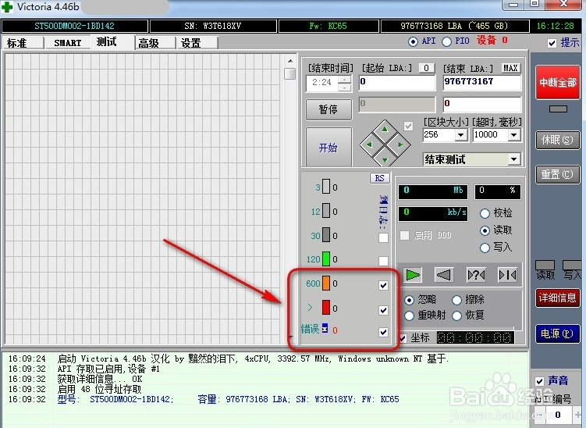
Task: Click the reverse play arrow button
Action: (444, 275)
